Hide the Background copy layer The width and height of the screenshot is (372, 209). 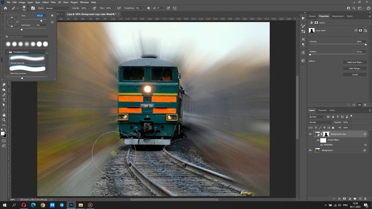point(310,134)
